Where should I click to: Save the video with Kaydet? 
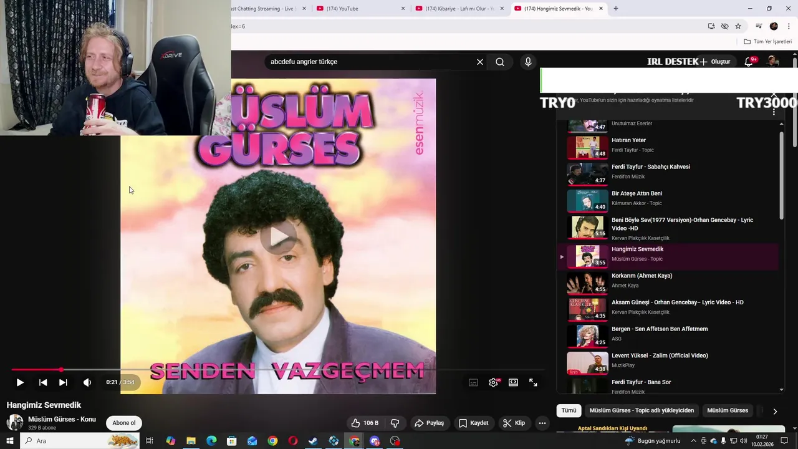[473, 423]
